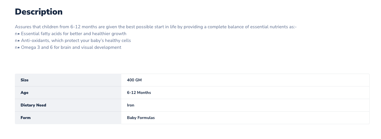Image resolution: width=381 pixels, height=139 pixels.
Task: Select the phrase "best possible start in life"
Action: point(149,27)
